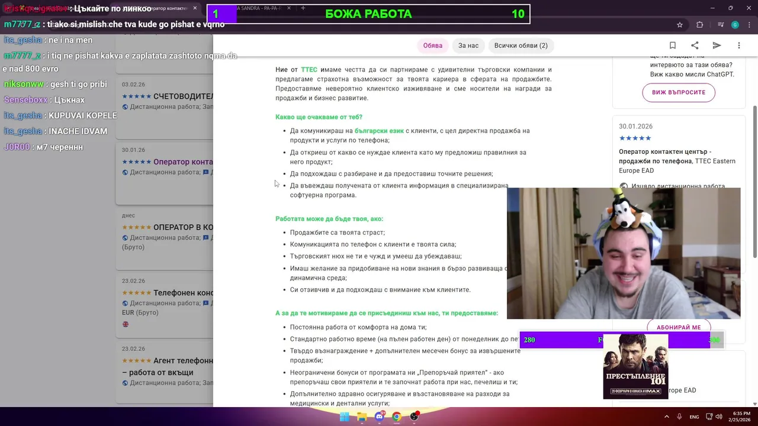Click the Продажбите са твоята страст bullet
This screenshot has height=426, width=758.
337,233
